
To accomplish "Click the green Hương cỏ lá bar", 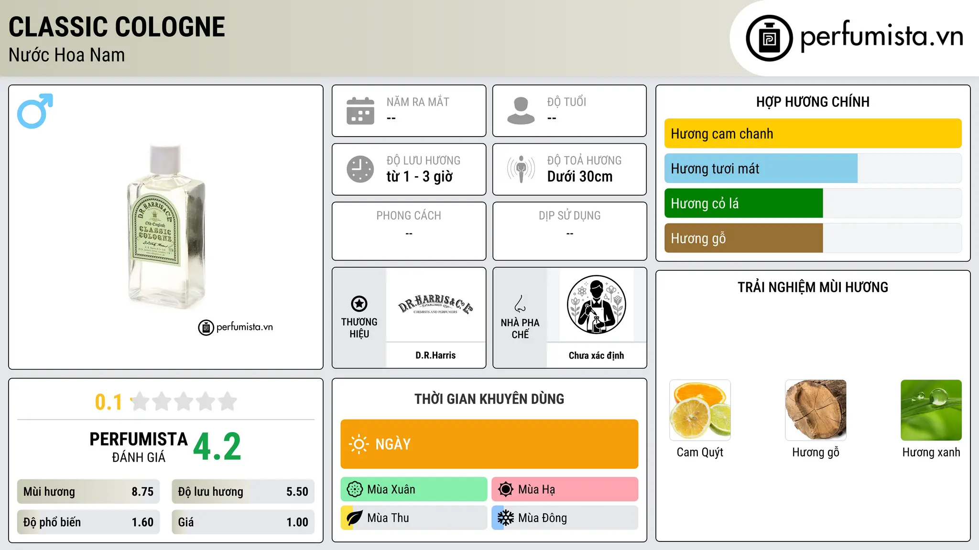I will 744,203.
